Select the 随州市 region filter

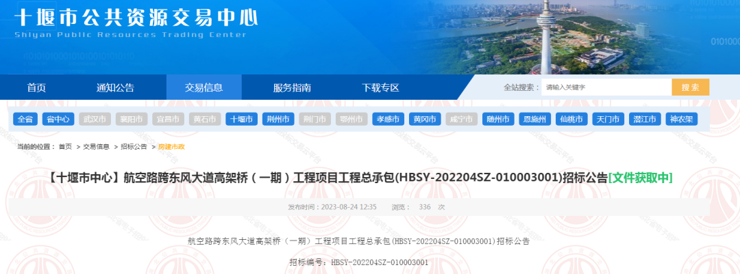(498, 119)
